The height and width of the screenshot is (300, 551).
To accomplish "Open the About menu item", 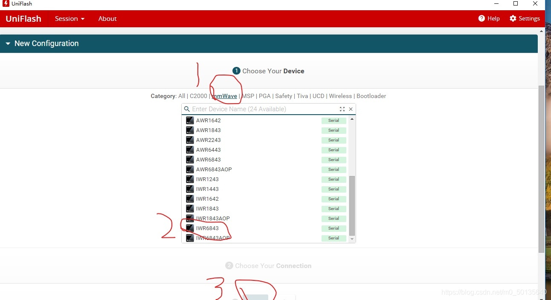I will point(107,19).
